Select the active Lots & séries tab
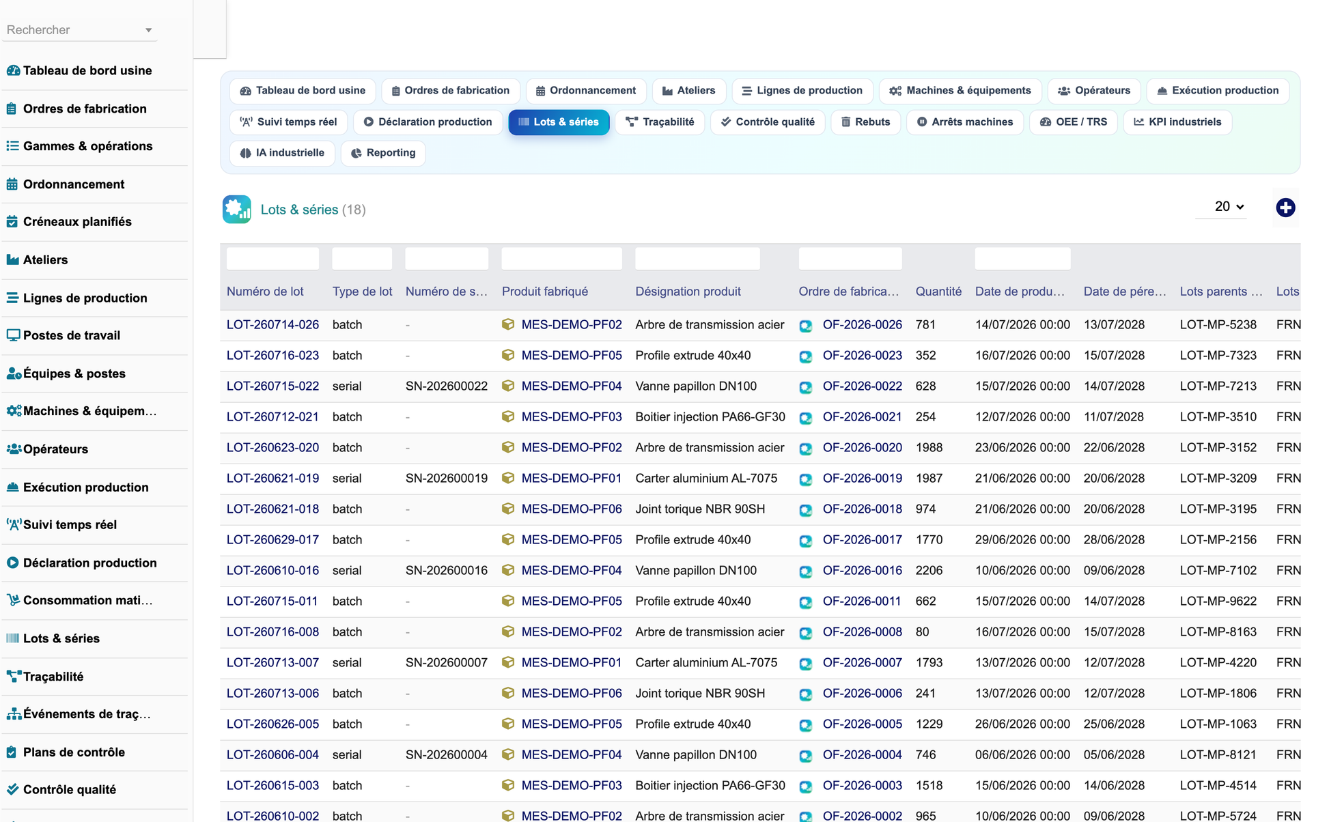1329x822 pixels. point(559,122)
